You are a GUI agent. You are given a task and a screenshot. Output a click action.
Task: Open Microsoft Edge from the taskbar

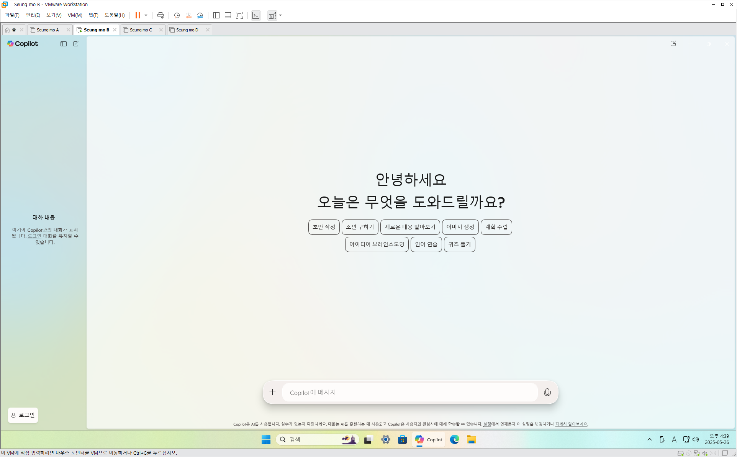[455, 439]
